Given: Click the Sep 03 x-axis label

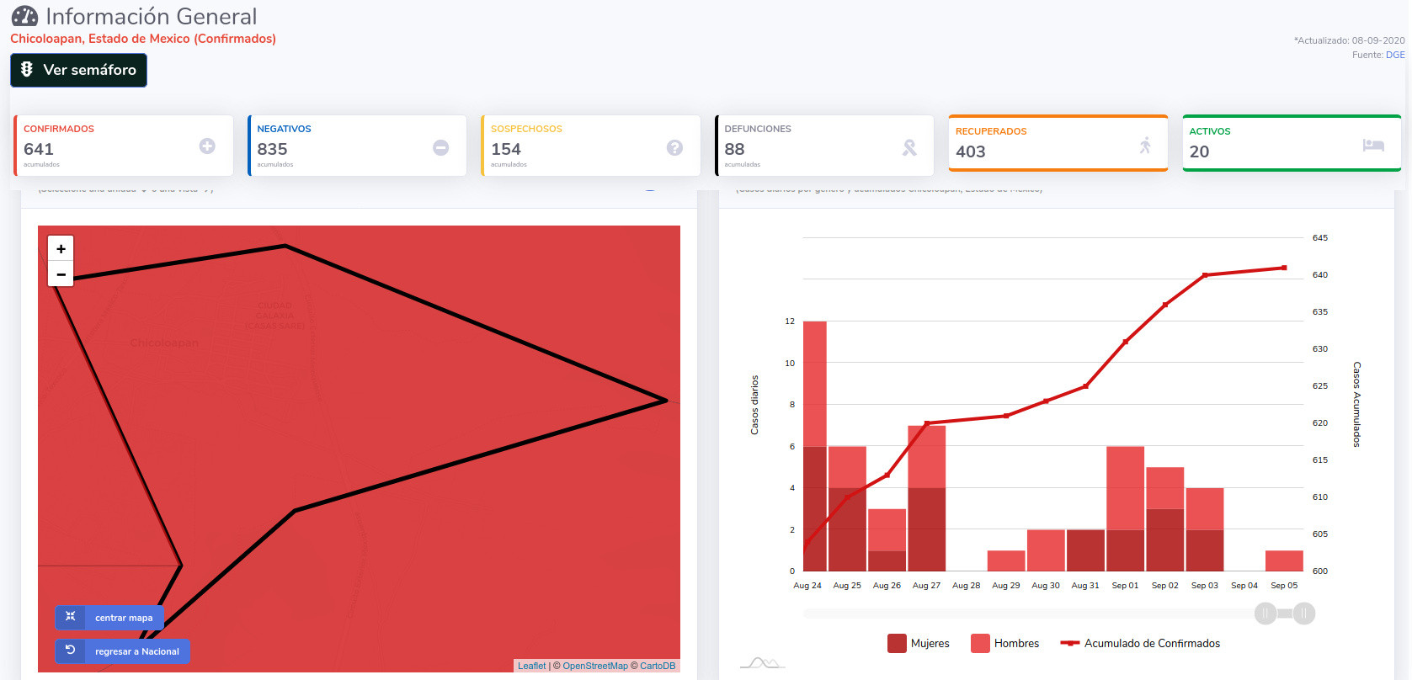Looking at the screenshot, I should (x=1205, y=585).
